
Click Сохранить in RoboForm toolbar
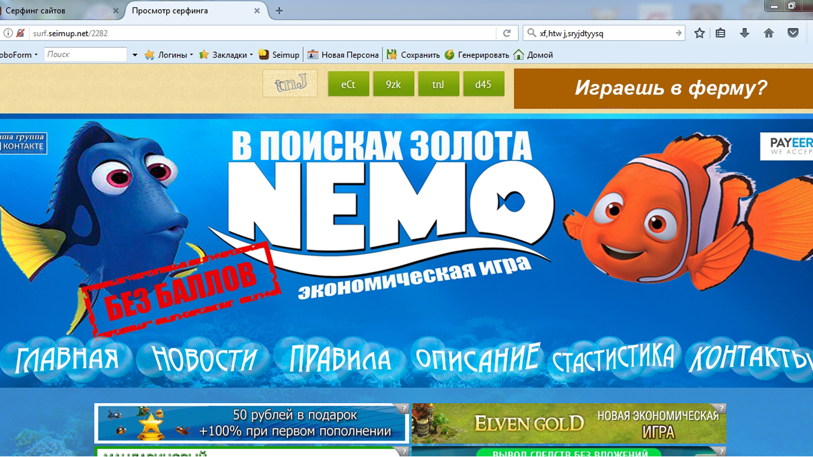coord(413,55)
